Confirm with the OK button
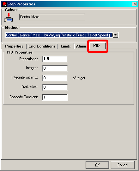Image resolution: width=139 pixels, height=171 pixels. point(97,165)
